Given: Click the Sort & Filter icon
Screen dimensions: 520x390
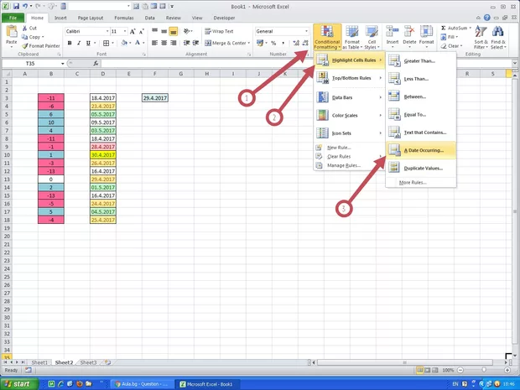Looking at the screenshot, I should click(481, 37).
